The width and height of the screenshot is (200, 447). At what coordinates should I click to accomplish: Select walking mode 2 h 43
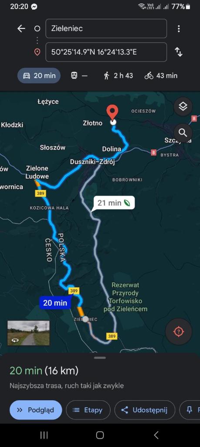click(x=119, y=76)
